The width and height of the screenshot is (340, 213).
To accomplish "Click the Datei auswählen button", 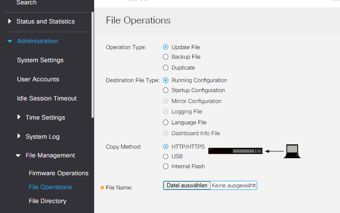I will (187, 186).
